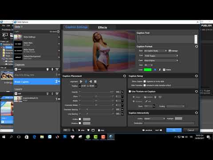This screenshot has width=213, height=160.
Task: Open green caption Color swatch
Action: (x=148, y=69)
